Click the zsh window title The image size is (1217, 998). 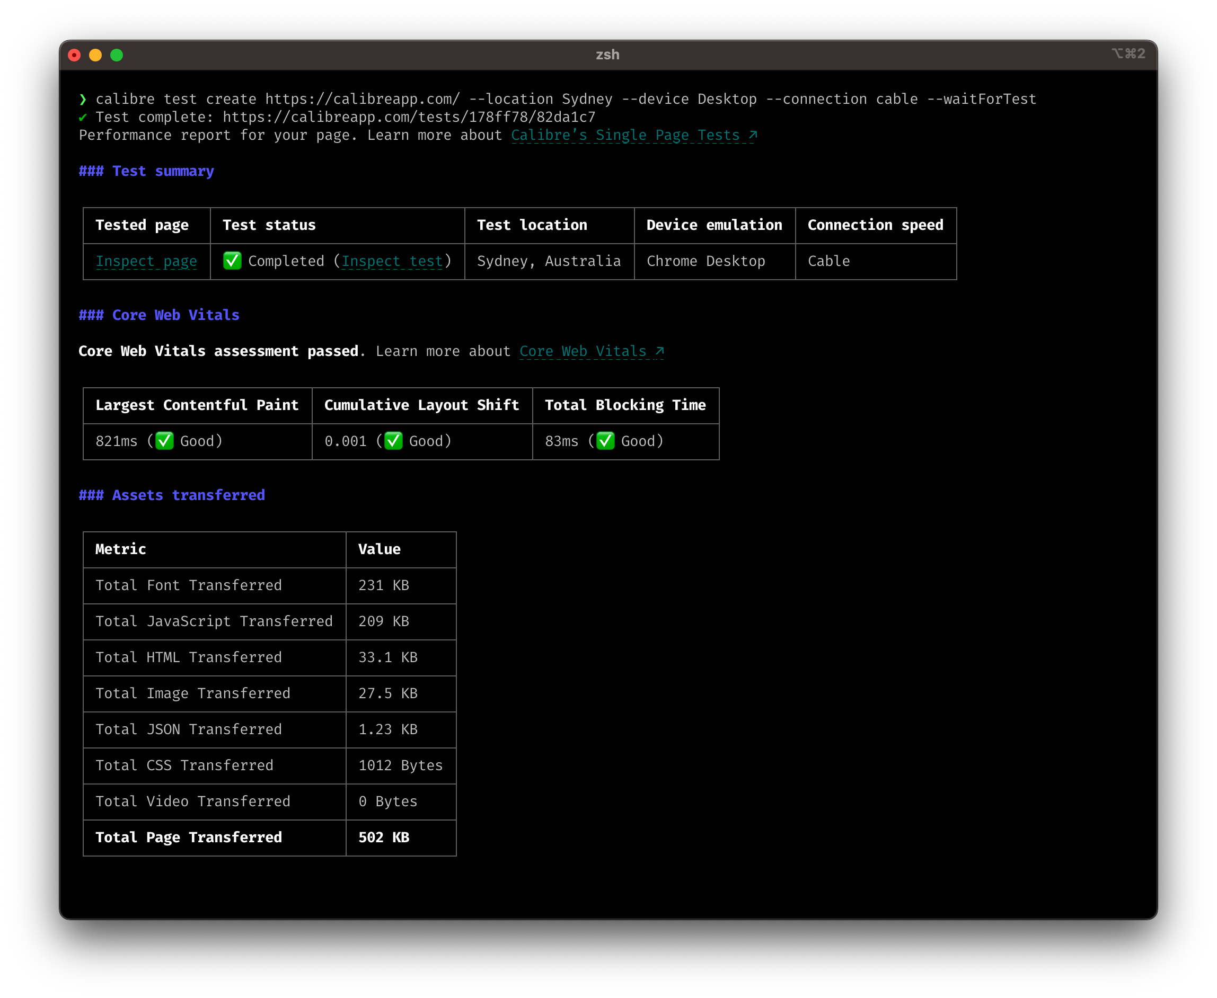tap(608, 55)
